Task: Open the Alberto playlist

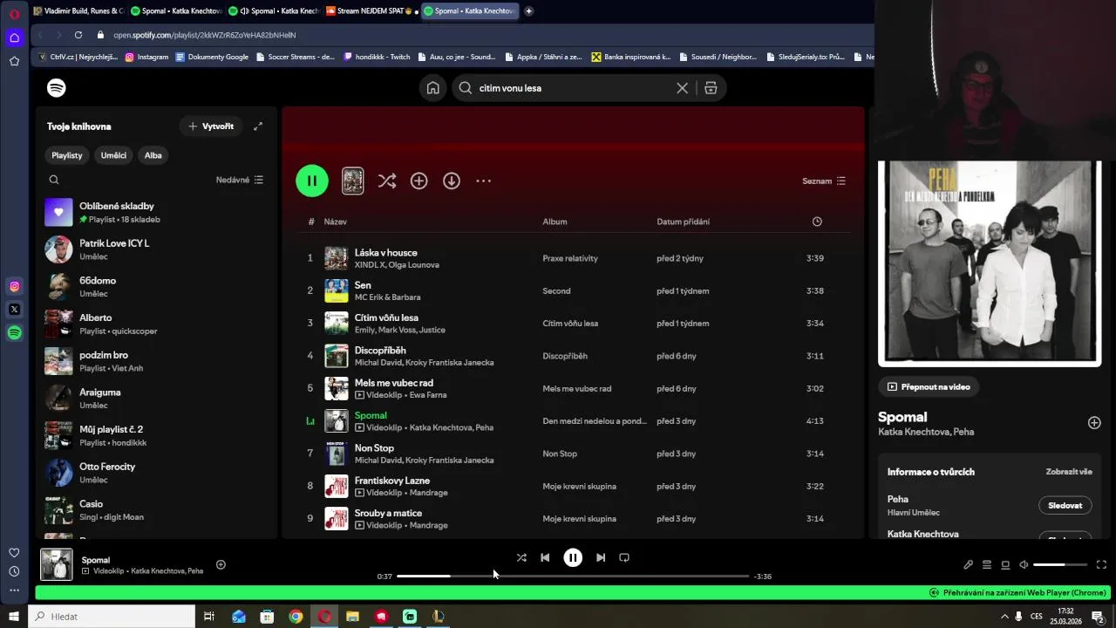Action: pyautogui.click(x=157, y=324)
